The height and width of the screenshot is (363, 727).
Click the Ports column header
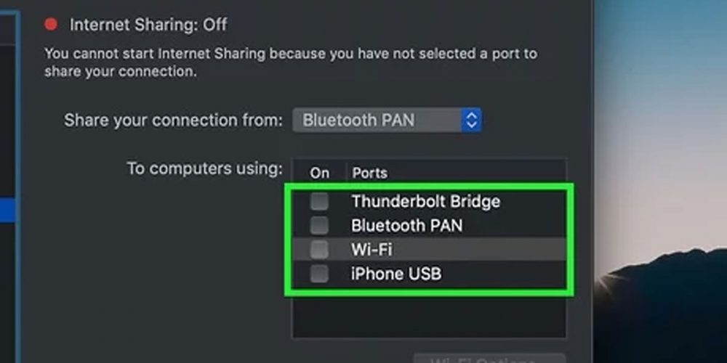click(369, 174)
